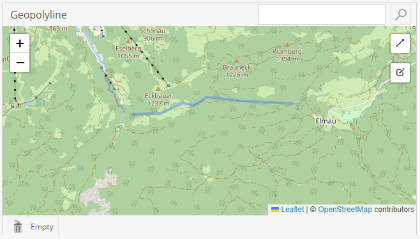Click the Wamberg peak triangle marker

pos(287,45)
